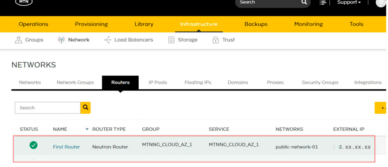Toggle sort arrow next to NAME column
Viewport: 388px width, 167px height.
(87, 129)
